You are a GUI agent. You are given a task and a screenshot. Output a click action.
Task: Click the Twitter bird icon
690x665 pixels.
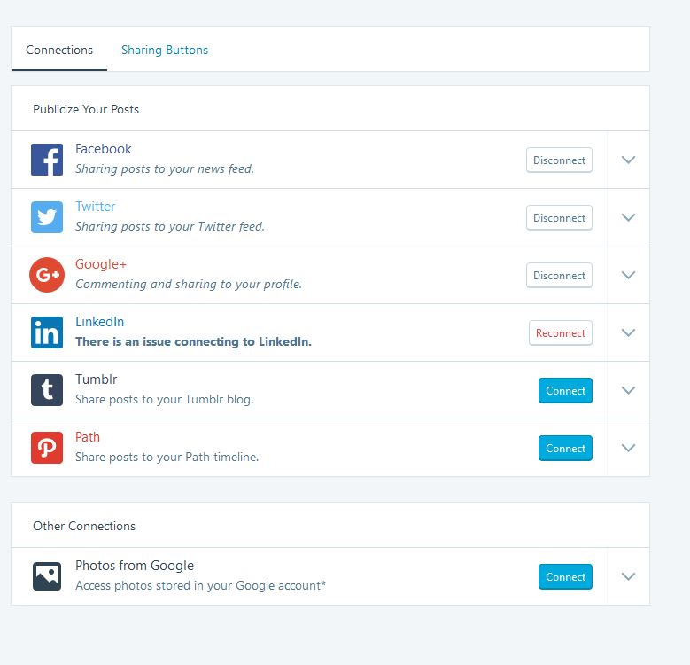pos(47,217)
